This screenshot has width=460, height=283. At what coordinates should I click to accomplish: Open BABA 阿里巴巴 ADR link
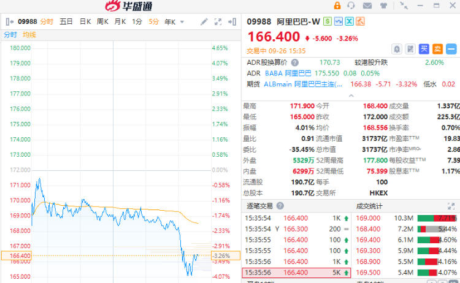(288, 74)
